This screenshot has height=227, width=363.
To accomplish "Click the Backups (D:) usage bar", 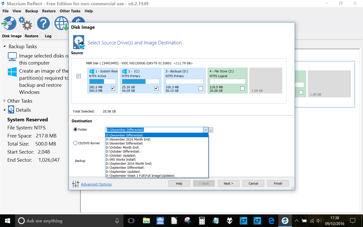I will point(185,81).
